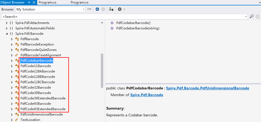The width and height of the screenshot is (261, 122).
Task: Follow the Member of Spire.Pdf.Barcode link
Action: pos(147,95)
